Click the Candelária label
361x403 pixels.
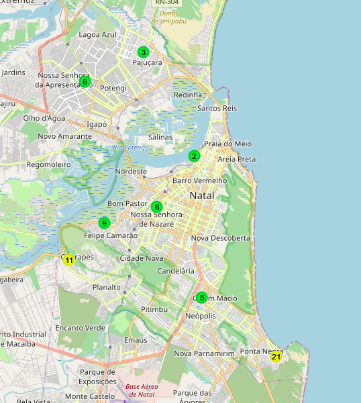coord(176,271)
